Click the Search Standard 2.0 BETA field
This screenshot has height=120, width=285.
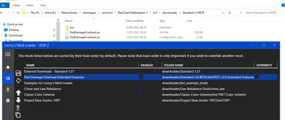point(261,13)
